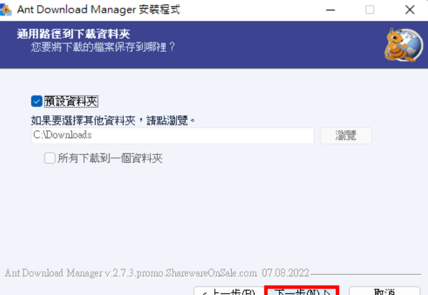Image resolution: width=428 pixels, height=295 pixels.
Task: Click the Ant Download Manager title bar icon
Action: click(6, 10)
